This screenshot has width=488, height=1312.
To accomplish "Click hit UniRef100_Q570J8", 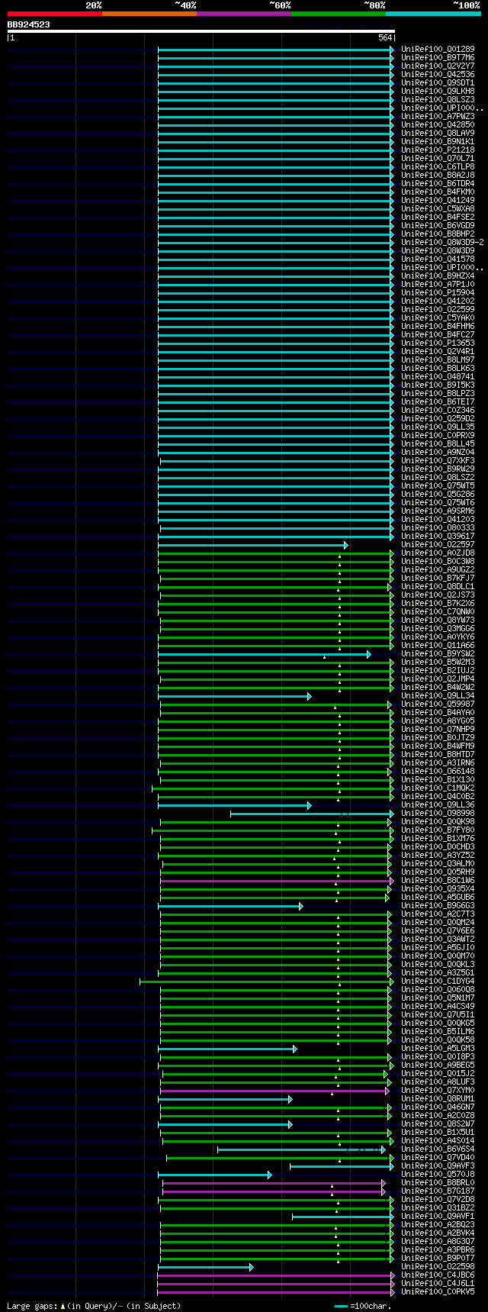I will (438, 1175).
